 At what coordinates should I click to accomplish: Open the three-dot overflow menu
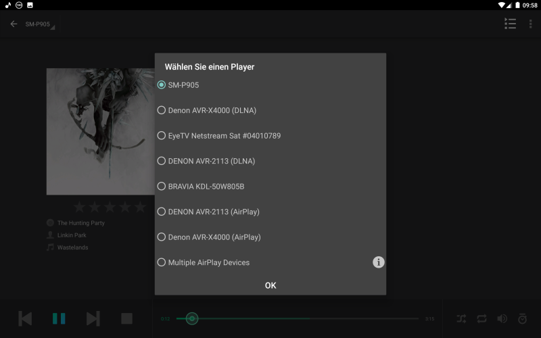(530, 24)
